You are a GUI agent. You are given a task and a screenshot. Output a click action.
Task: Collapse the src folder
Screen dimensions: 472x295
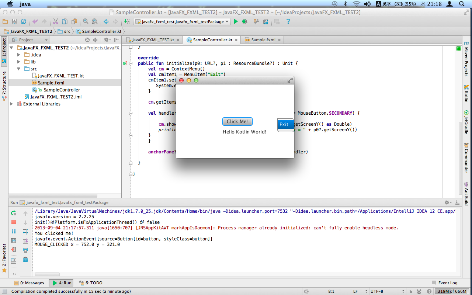click(x=19, y=69)
